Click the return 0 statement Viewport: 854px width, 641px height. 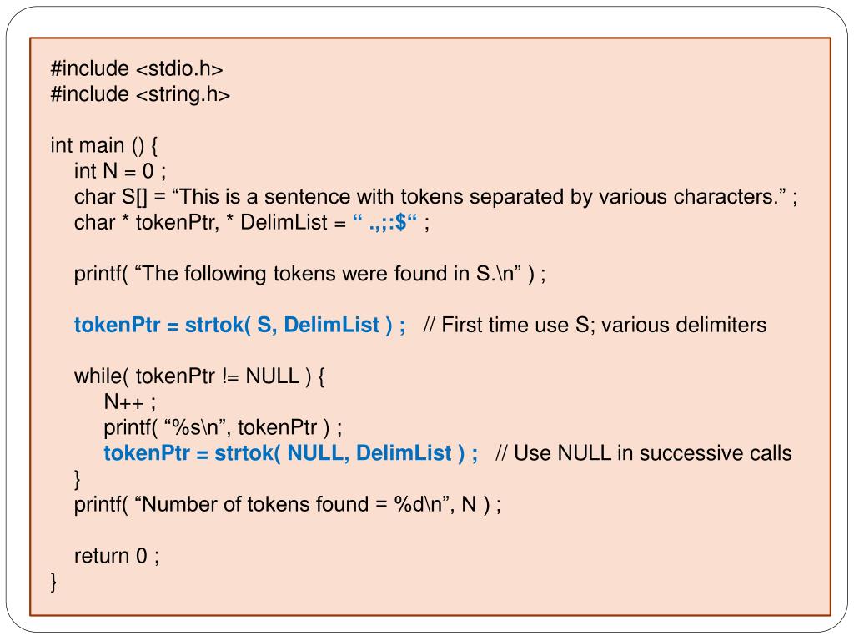pyautogui.click(x=117, y=556)
